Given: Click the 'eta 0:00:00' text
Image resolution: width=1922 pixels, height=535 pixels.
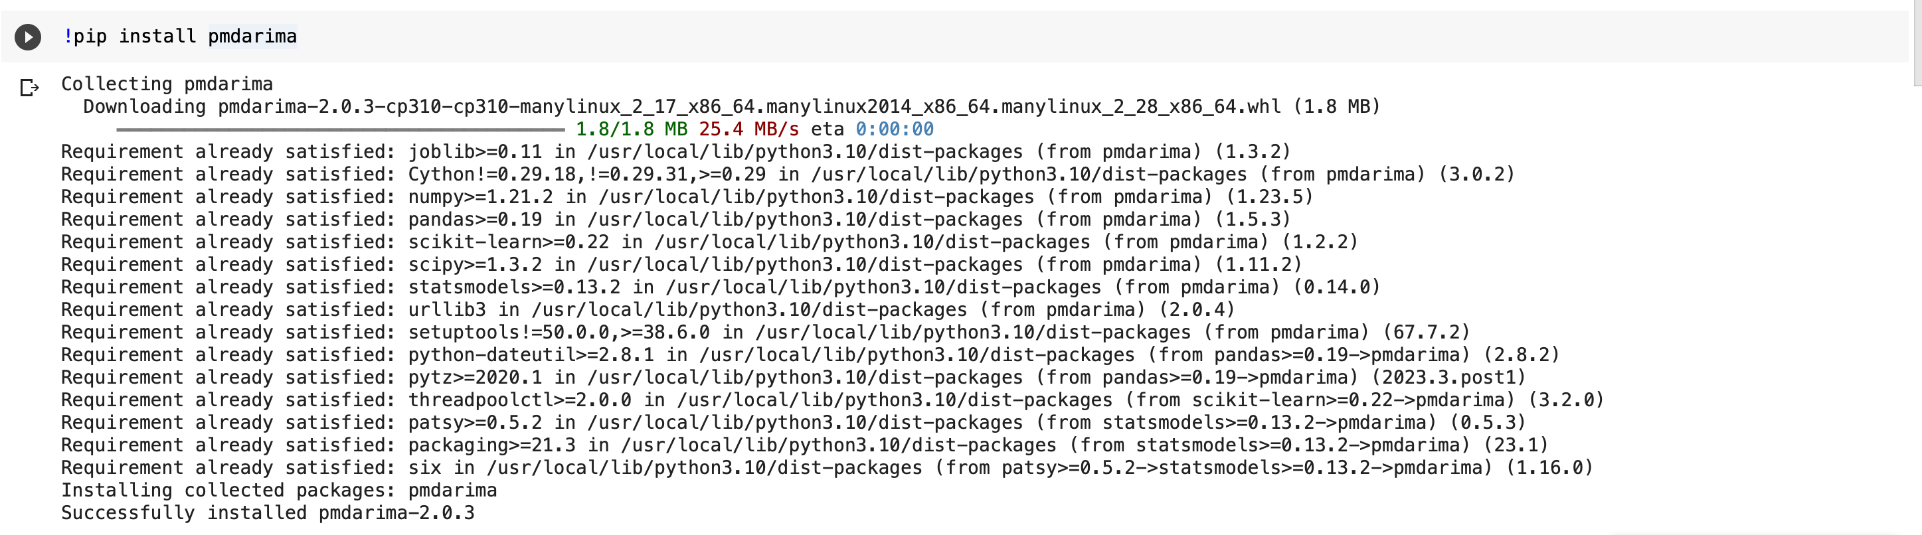Looking at the screenshot, I should (x=871, y=130).
